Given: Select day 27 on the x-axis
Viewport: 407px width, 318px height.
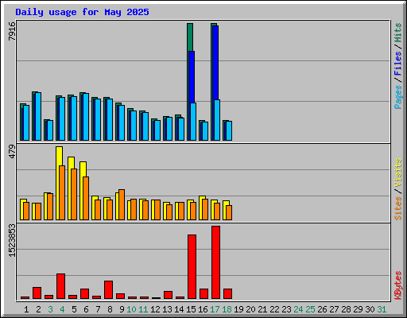Looking at the screenshot, I should (334, 309).
